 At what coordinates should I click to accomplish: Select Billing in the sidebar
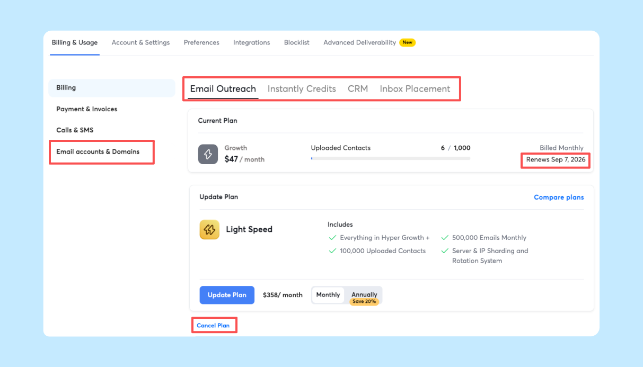(x=112, y=88)
